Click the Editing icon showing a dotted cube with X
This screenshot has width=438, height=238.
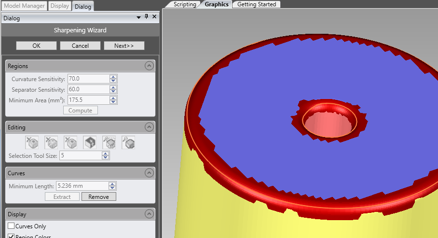click(x=51, y=142)
